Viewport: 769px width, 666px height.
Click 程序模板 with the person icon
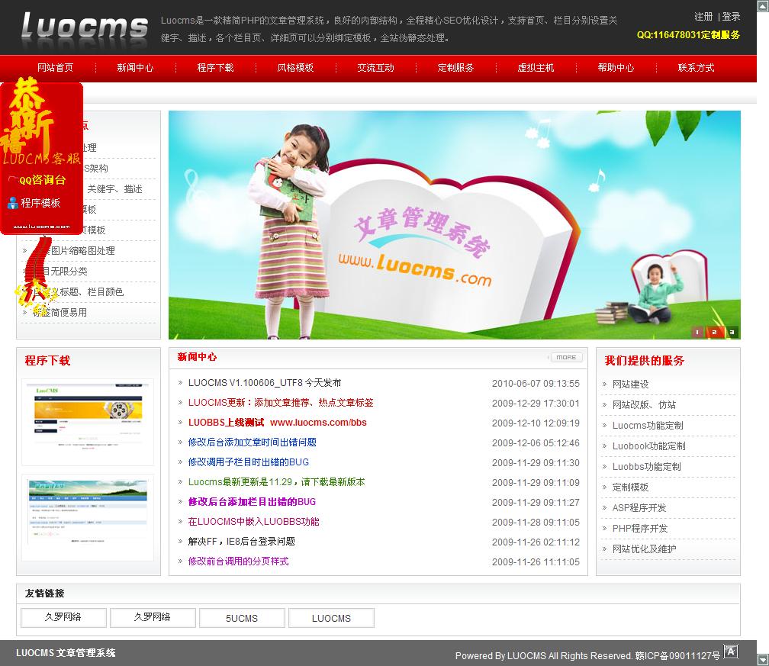[x=40, y=203]
